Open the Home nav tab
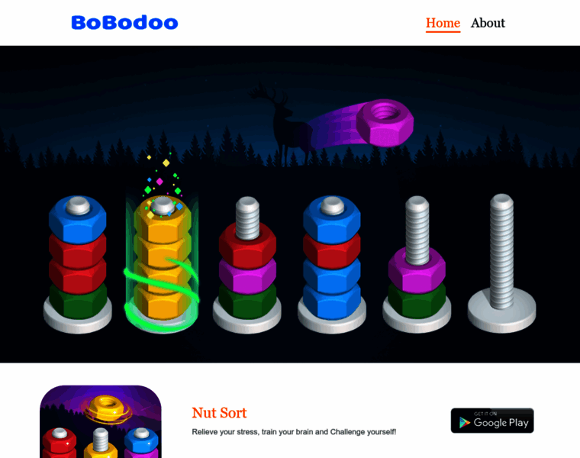 (x=443, y=23)
